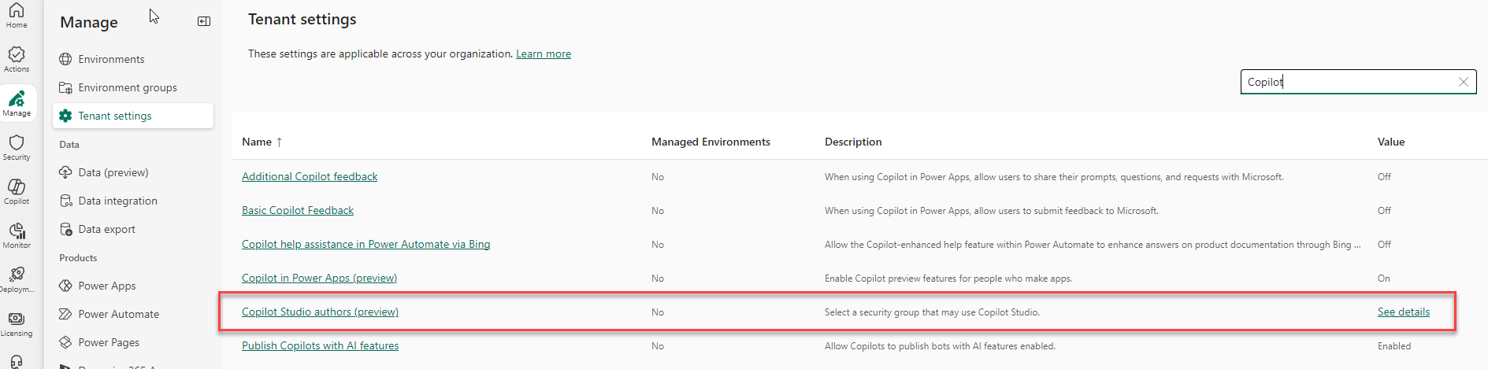
Task: Click the Tenant settings gear icon
Action: point(65,116)
